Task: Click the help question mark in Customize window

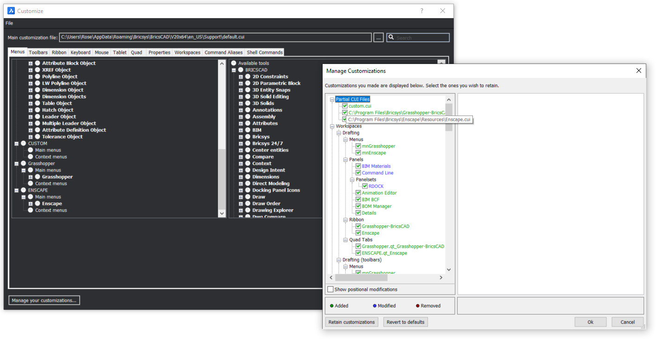Action: click(x=422, y=11)
